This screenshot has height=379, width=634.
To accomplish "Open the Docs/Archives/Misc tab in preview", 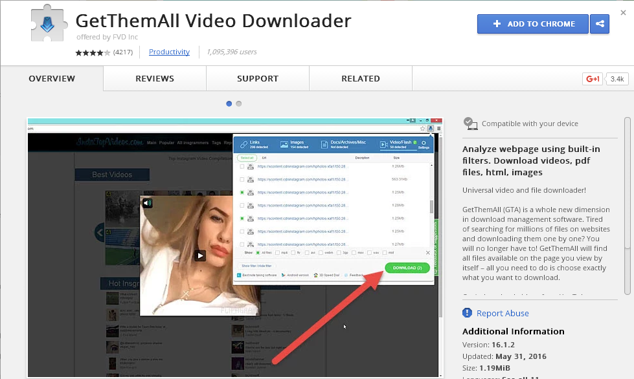I will click(343, 144).
